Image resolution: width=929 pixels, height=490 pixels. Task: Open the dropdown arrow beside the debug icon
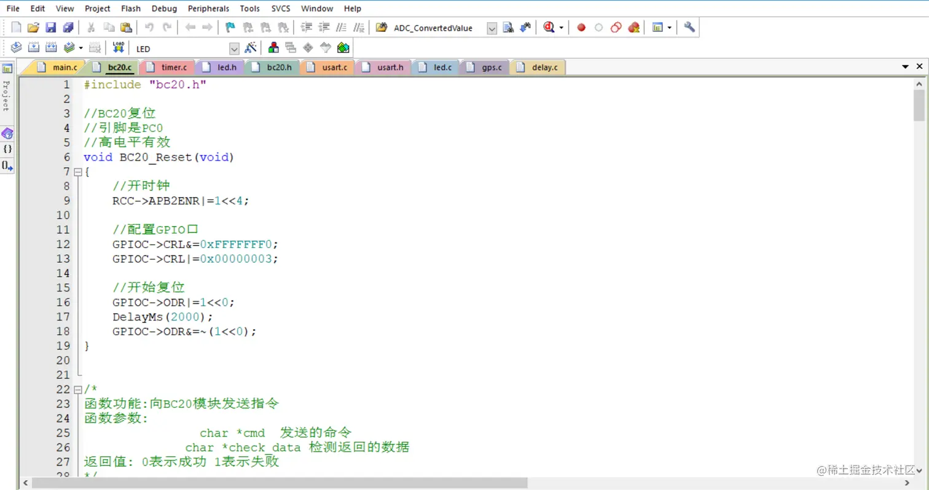coord(560,28)
